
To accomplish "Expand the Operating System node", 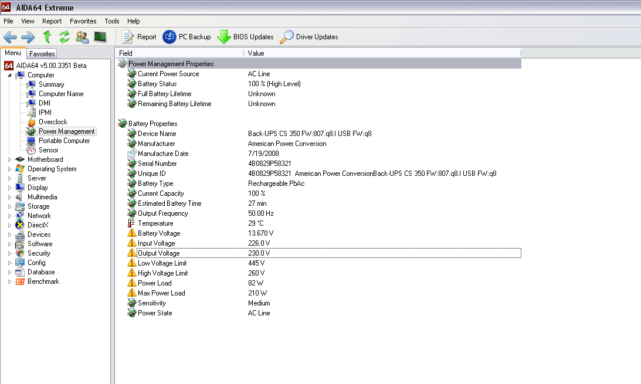I will point(10,169).
